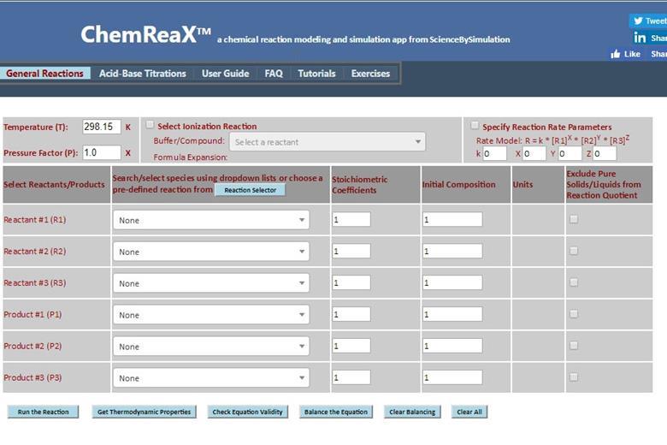Click the Share button beside Like
The width and height of the screenshot is (667, 445).
(658, 54)
